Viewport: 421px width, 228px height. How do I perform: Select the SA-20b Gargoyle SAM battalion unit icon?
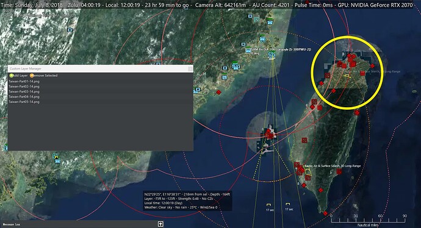[x=272, y=55]
